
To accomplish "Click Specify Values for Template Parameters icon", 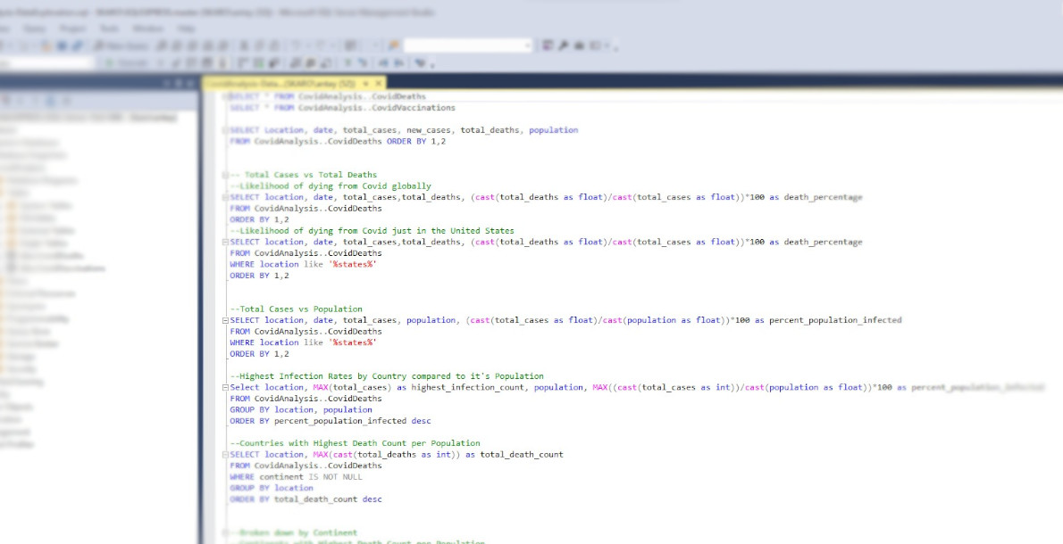I will point(420,63).
